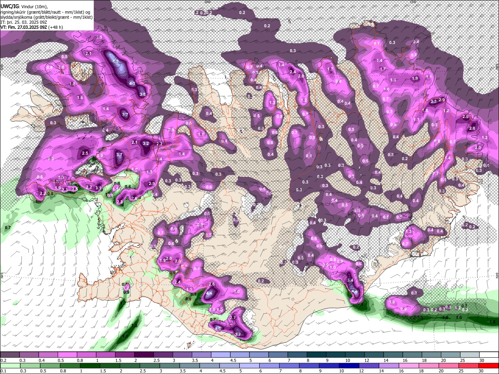The width and height of the screenshot is (499, 374).
Task: Click the '3.2' snowfall value on the map
Action: [x=146, y=143]
